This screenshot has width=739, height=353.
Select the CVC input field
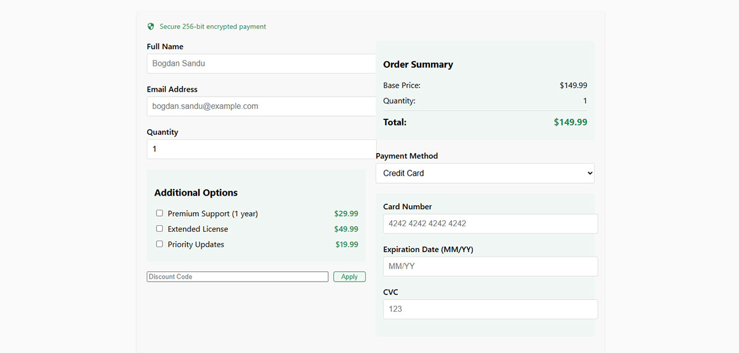coord(490,309)
